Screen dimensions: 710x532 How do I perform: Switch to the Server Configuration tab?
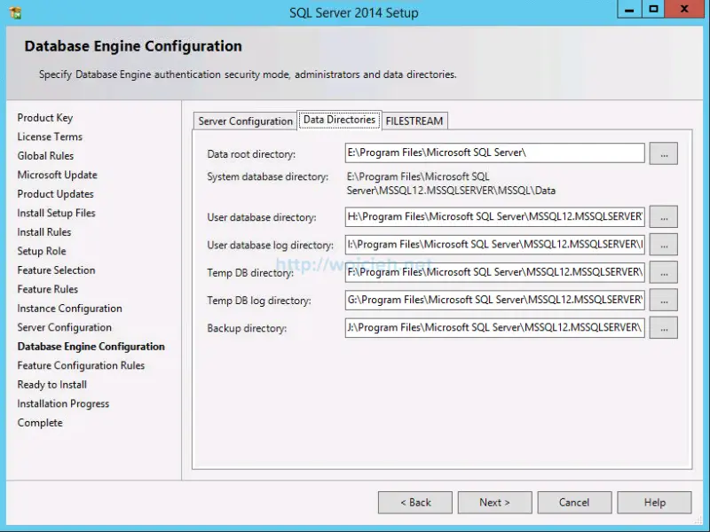(244, 121)
